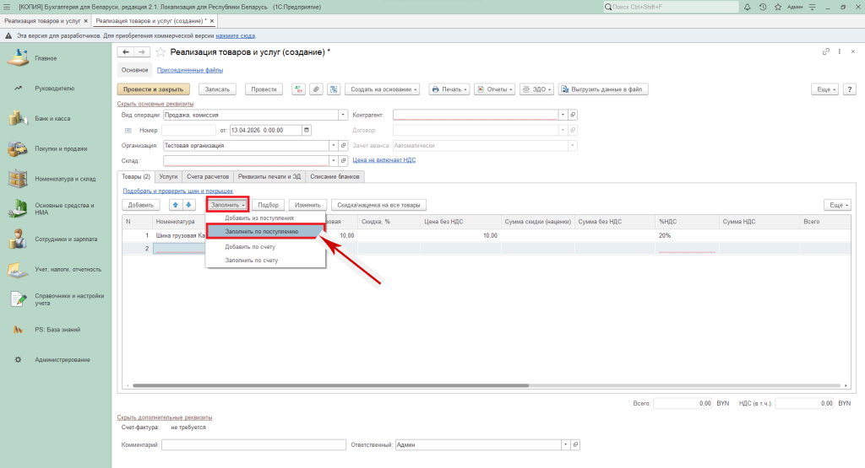Move the row up with the arrow
This screenshot has width=865, height=468.
(176, 204)
